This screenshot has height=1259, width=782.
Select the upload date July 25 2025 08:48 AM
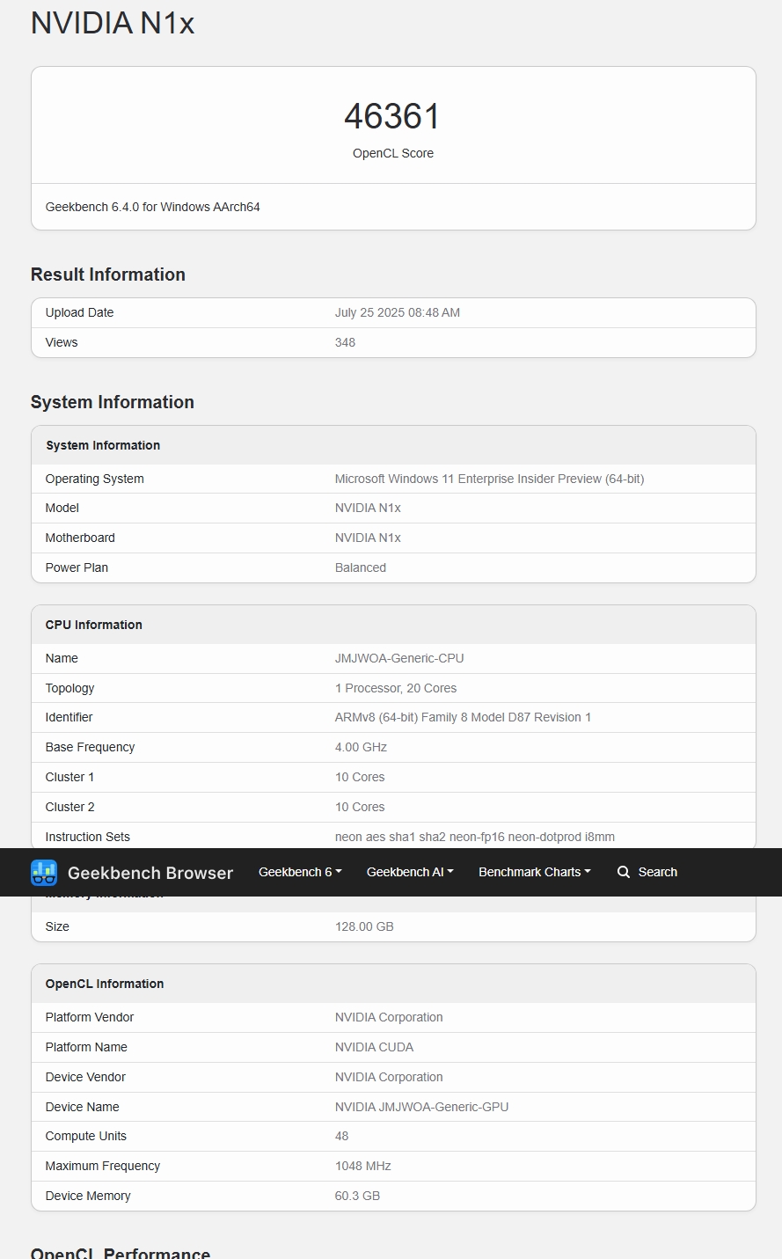[x=398, y=312]
